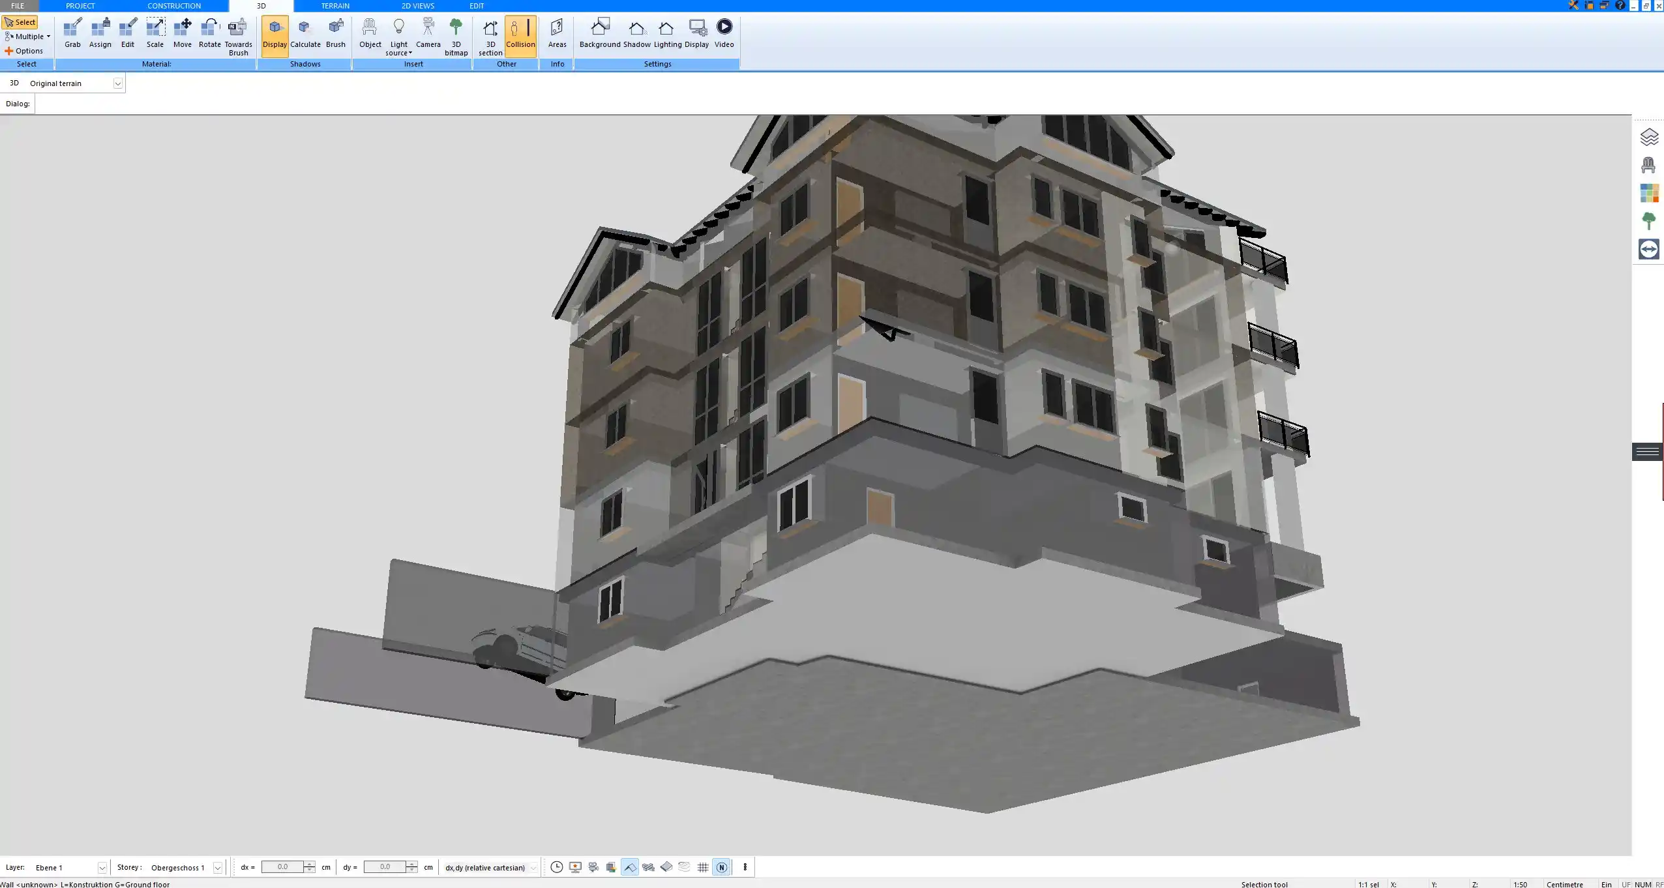Open the Layer Ebene 1 dropdown
Screen dimensions: 1664x888
[102, 868]
